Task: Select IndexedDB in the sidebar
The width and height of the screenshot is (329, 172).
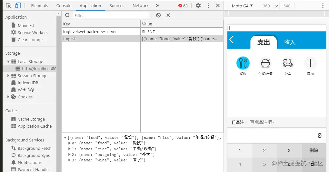Action: tap(28, 83)
